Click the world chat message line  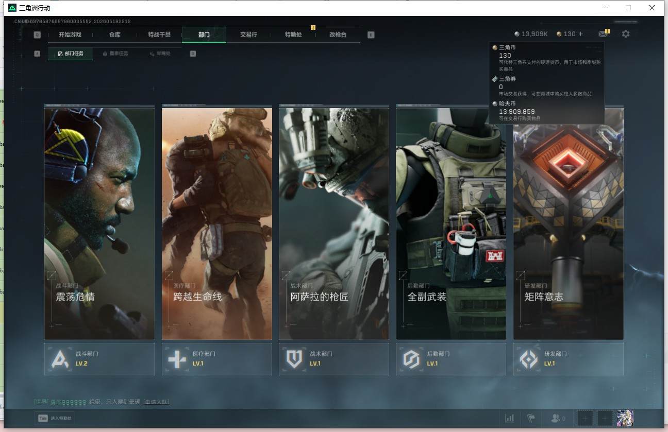point(102,402)
